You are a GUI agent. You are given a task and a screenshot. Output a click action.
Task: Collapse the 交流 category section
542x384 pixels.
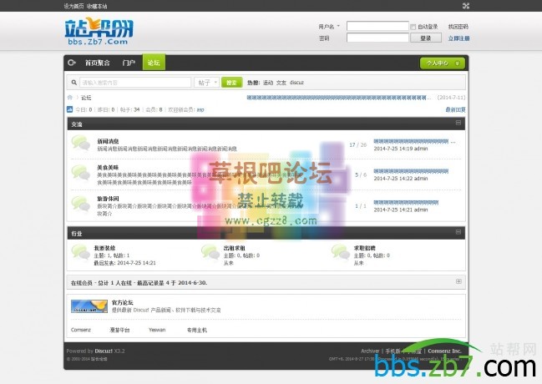pyautogui.click(x=458, y=123)
